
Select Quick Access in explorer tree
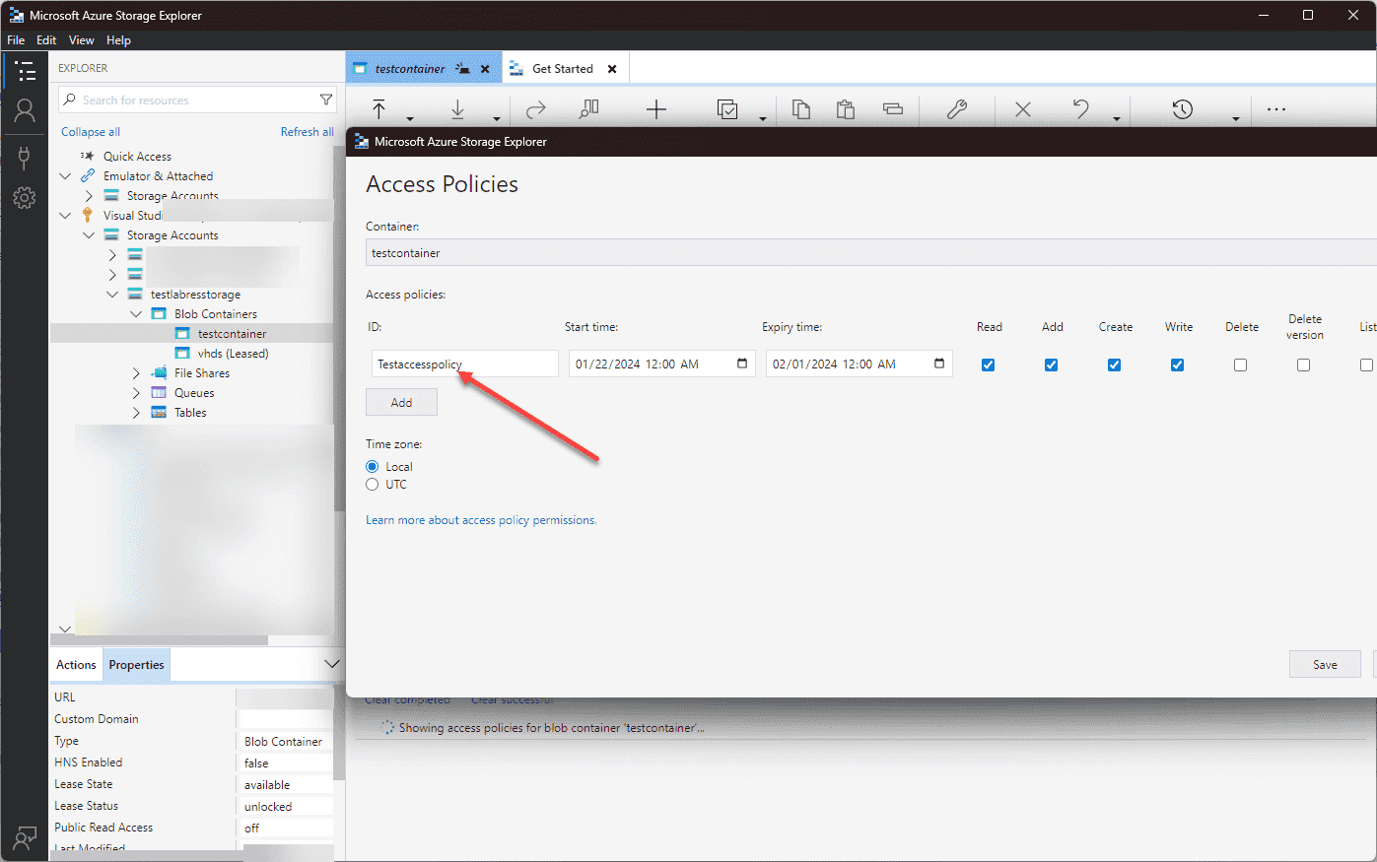(137, 157)
